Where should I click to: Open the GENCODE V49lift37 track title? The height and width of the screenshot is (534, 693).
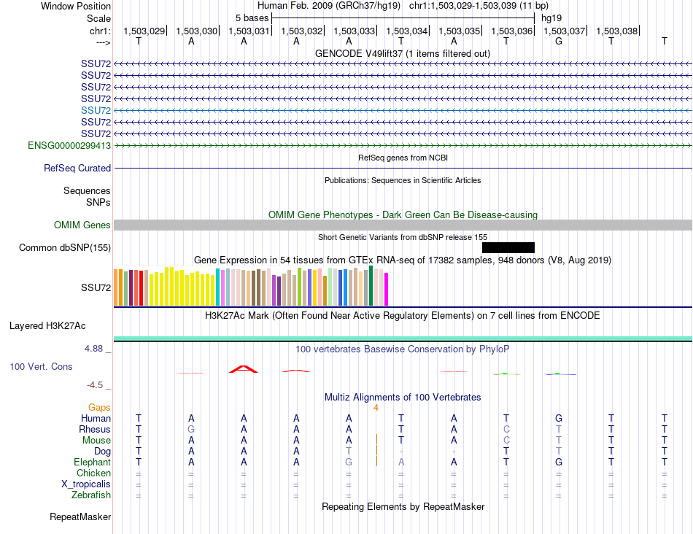pyautogui.click(x=403, y=53)
